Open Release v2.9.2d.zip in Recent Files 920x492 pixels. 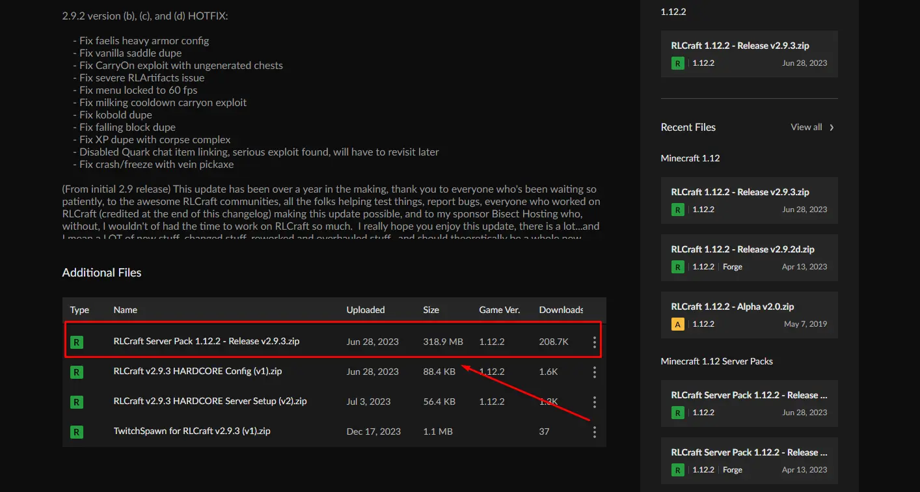point(742,249)
